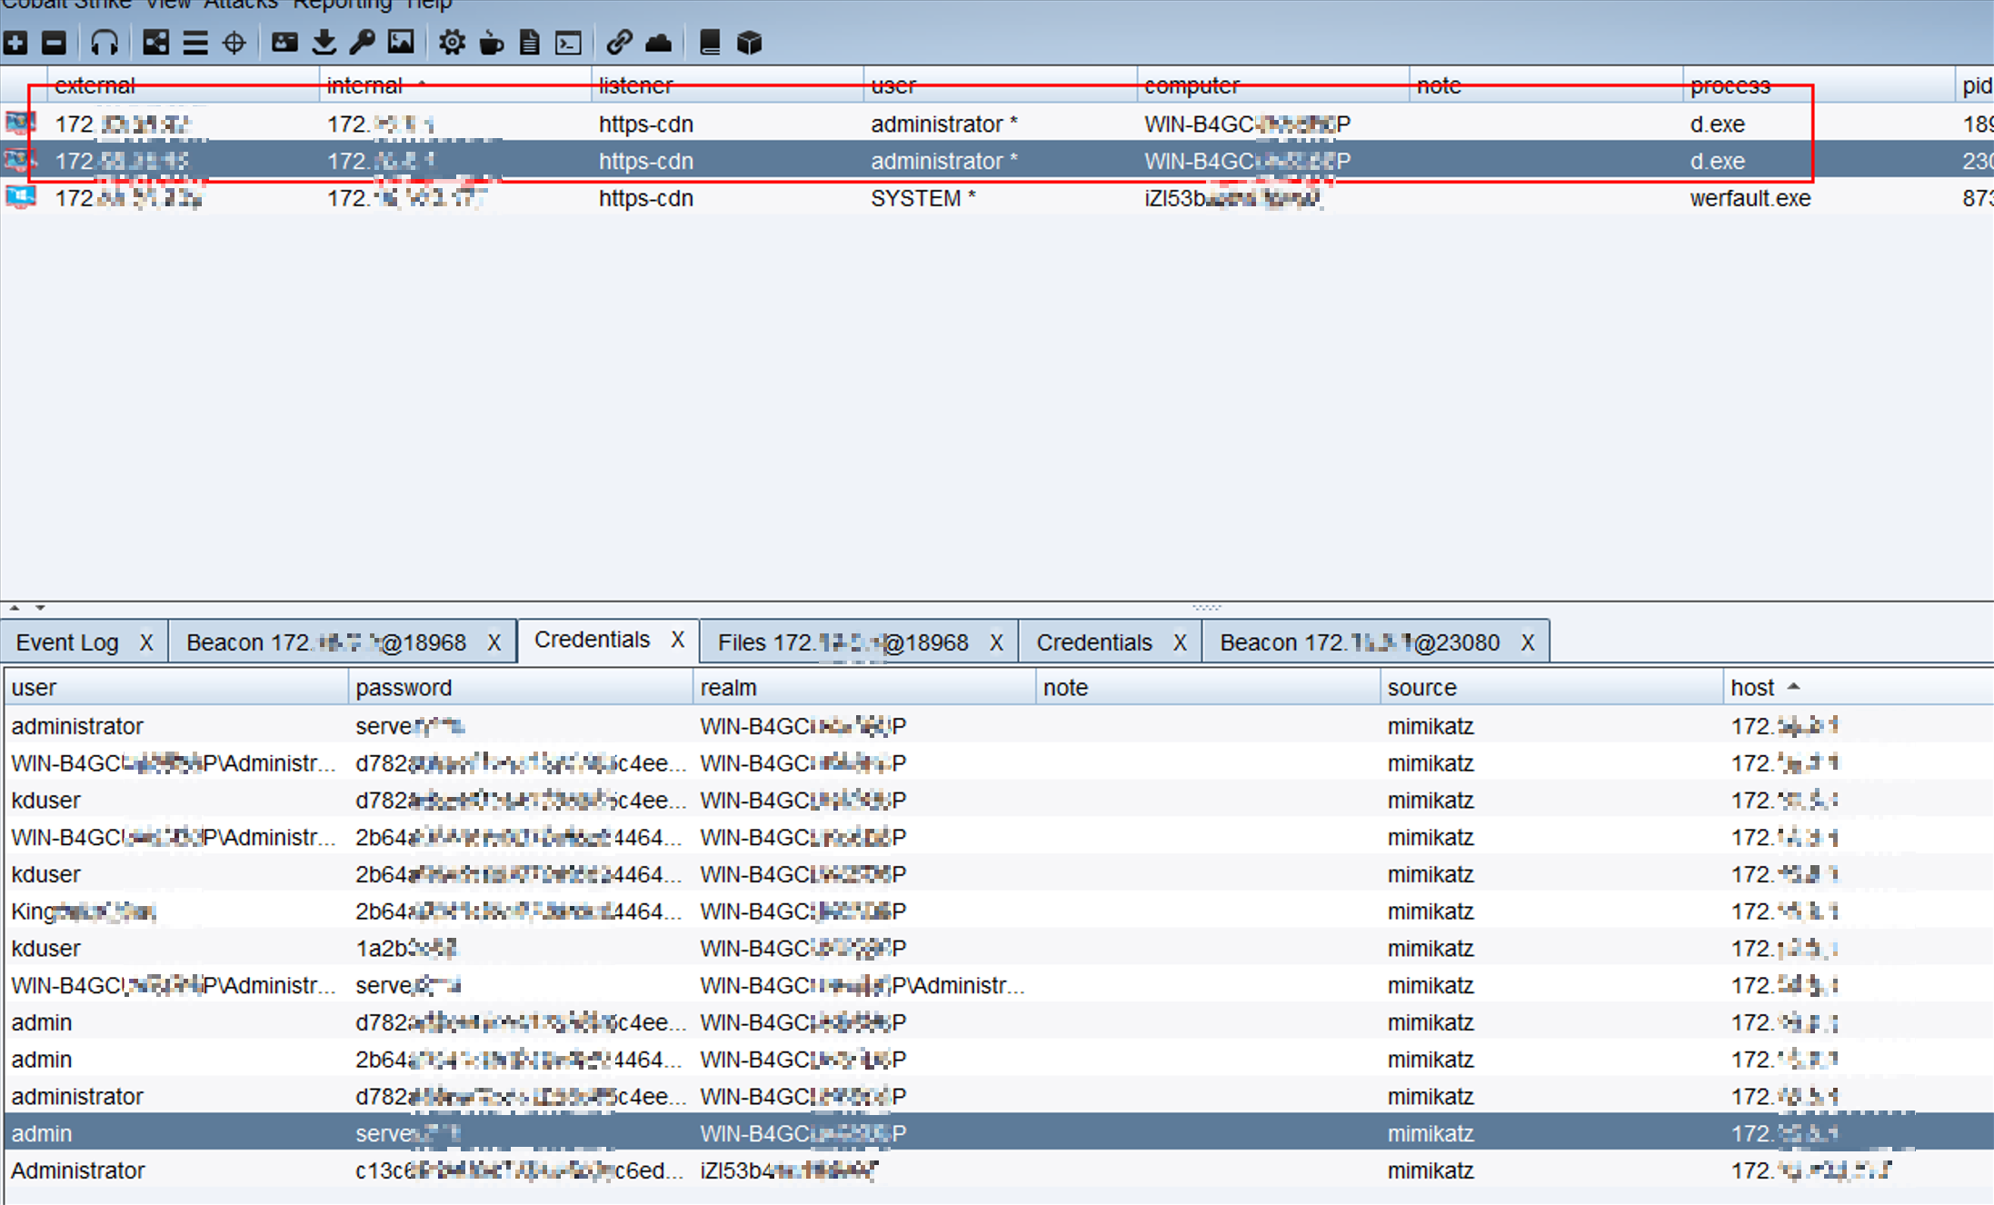Image resolution: width=1994 pixels, height=1205 pixels.
Task: Click the coffee cup Java applet icon
Action: [491, 43]
